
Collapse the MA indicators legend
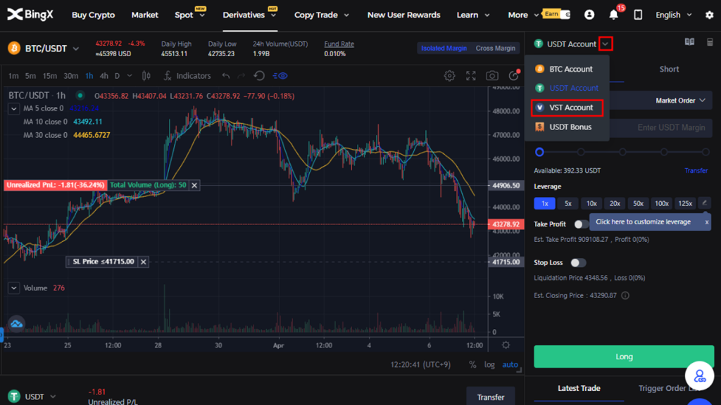coord(14,109)
